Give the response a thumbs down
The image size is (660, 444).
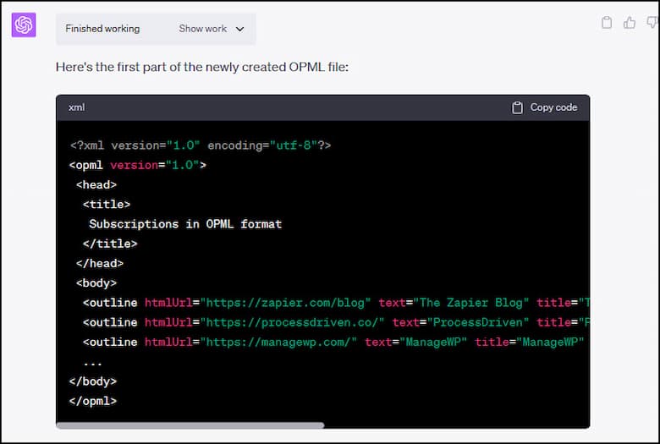point(652,23)
